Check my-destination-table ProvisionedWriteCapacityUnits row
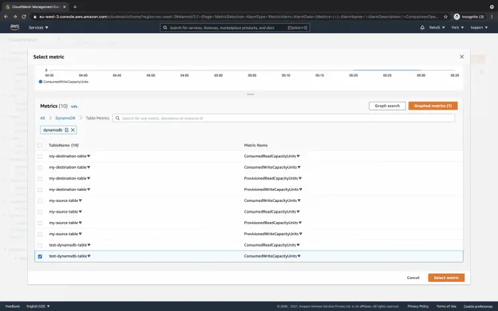This screenshot has width=498, height=311. pos(40,190)
